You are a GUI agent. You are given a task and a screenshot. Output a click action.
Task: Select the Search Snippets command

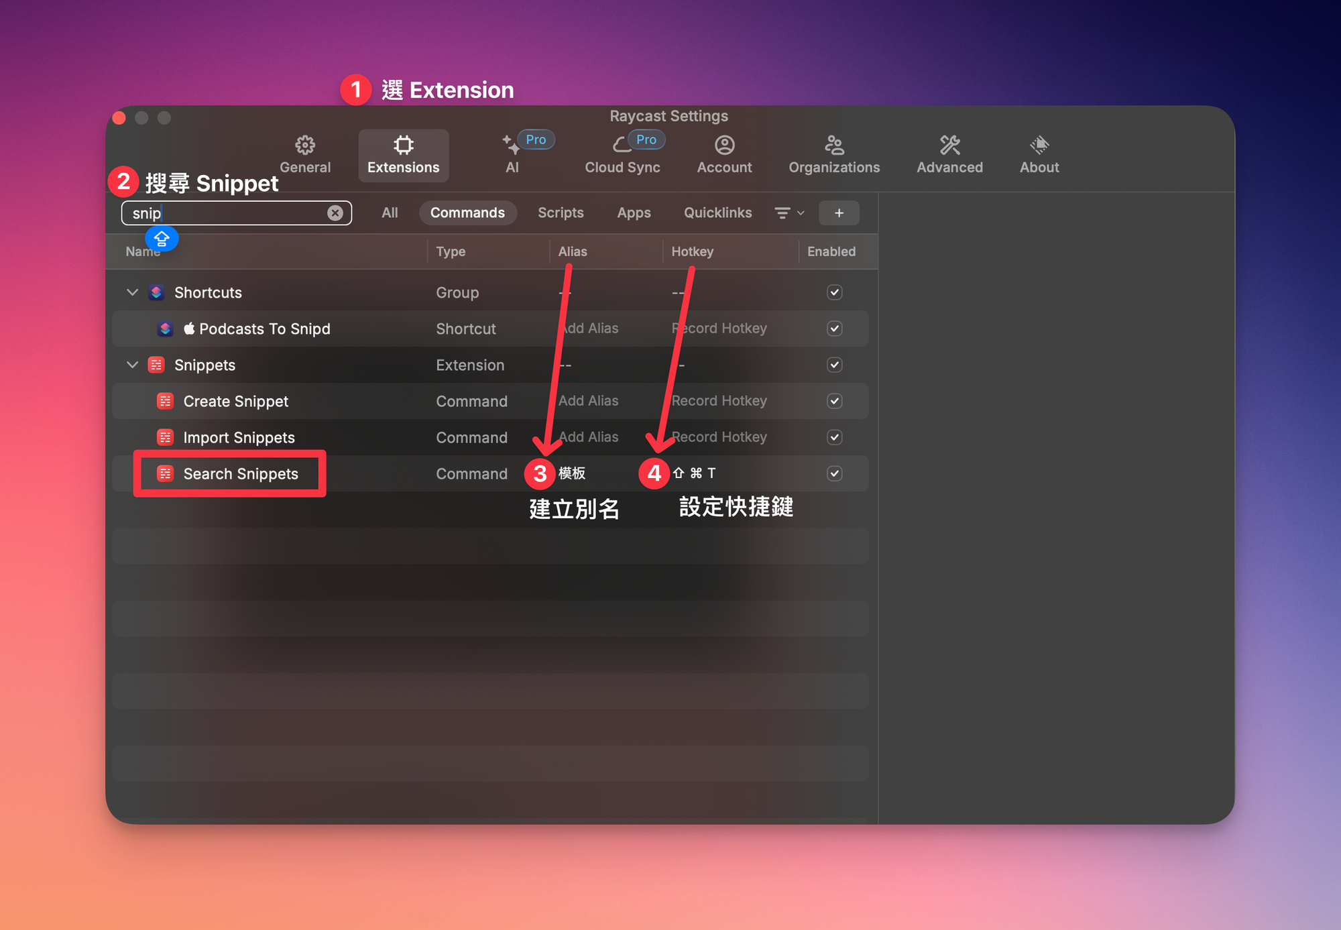(490, 473)
